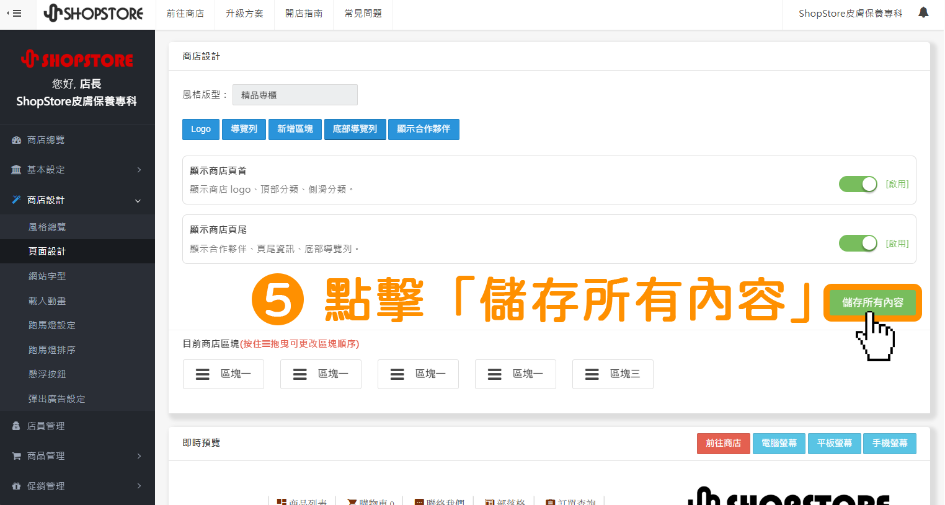Click ShopStore皮膚保養專科 account name in top bar
This screenshot has height=505, width=945.
pyautogui.click(x=850, y=14)
